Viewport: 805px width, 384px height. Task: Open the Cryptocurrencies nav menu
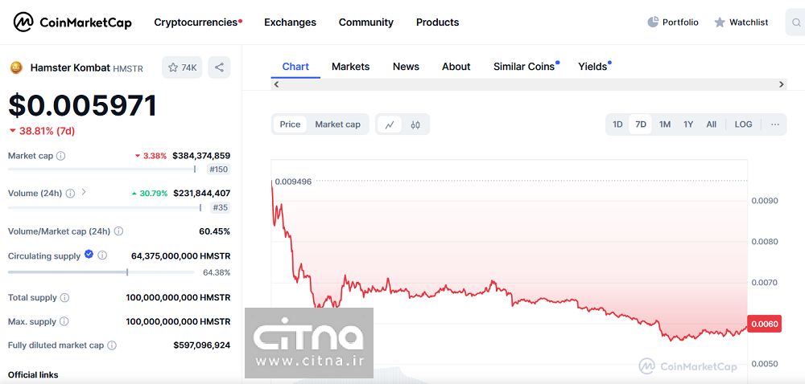[197, 22]
